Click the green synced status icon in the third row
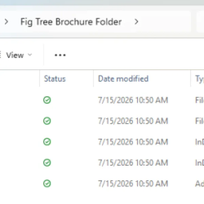The image size is (204, 204). pyautogui.click(x=47, y=142)
